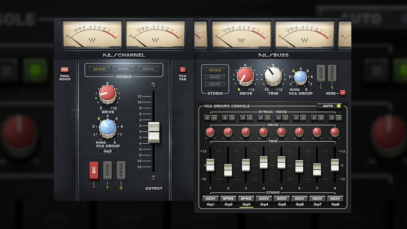
Task: Click the white Trim knob on NLS Buss
Action: [273, 76]
